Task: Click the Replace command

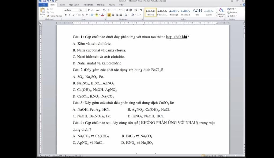Action: point(232,12)
